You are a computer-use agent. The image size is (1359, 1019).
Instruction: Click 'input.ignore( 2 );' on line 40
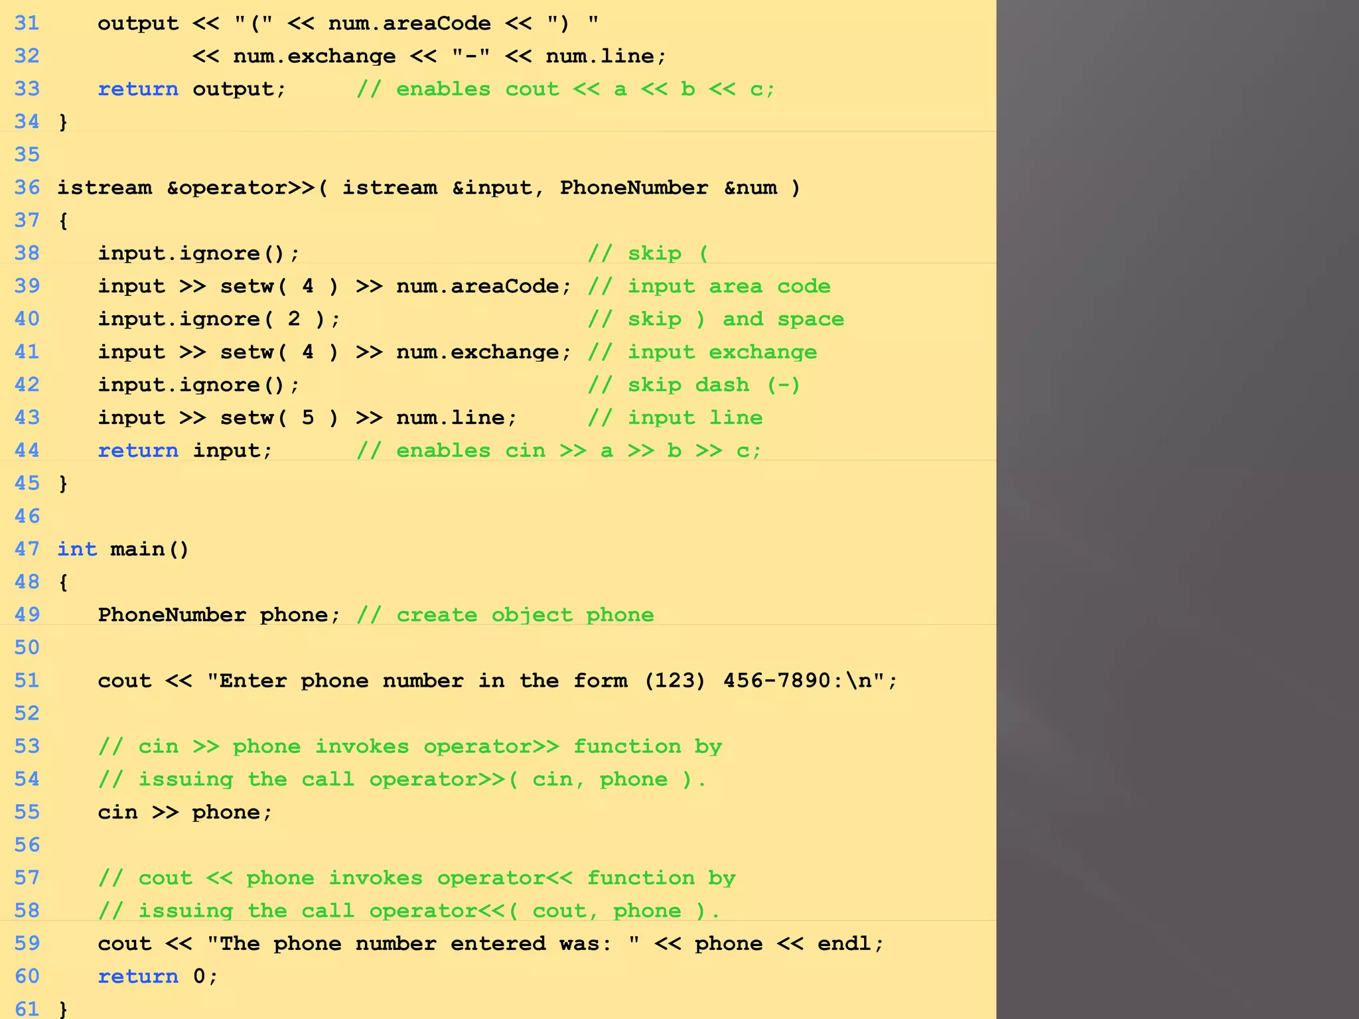point(220,319)
